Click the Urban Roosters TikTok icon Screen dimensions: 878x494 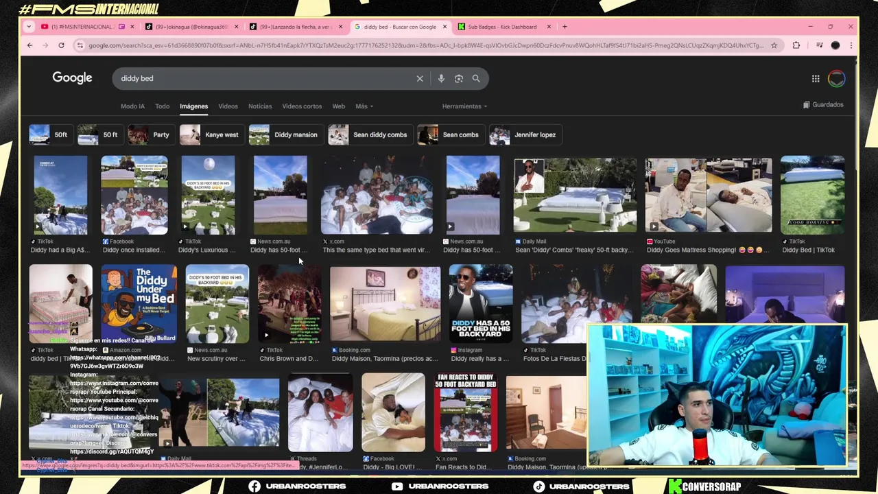point(539,486)
